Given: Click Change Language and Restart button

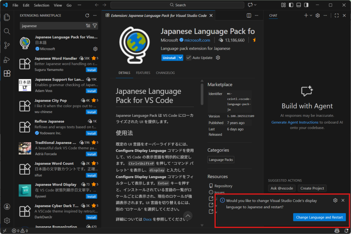Looking at the screenshot, I should coord(319,217).
